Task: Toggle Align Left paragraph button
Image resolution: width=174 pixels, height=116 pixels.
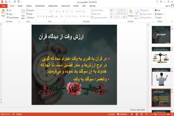Action: pos(67,17)
